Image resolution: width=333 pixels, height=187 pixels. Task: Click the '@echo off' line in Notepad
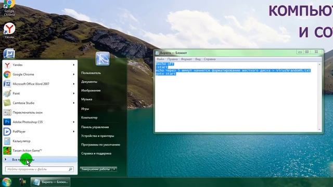pos(165,64)
